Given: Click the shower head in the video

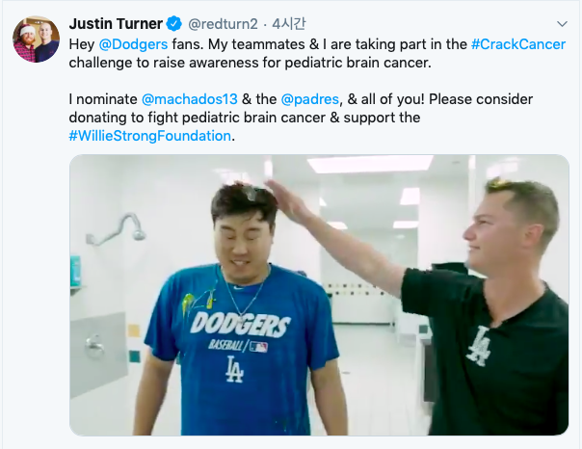Looking at the screenshot, I should [139, 234].
